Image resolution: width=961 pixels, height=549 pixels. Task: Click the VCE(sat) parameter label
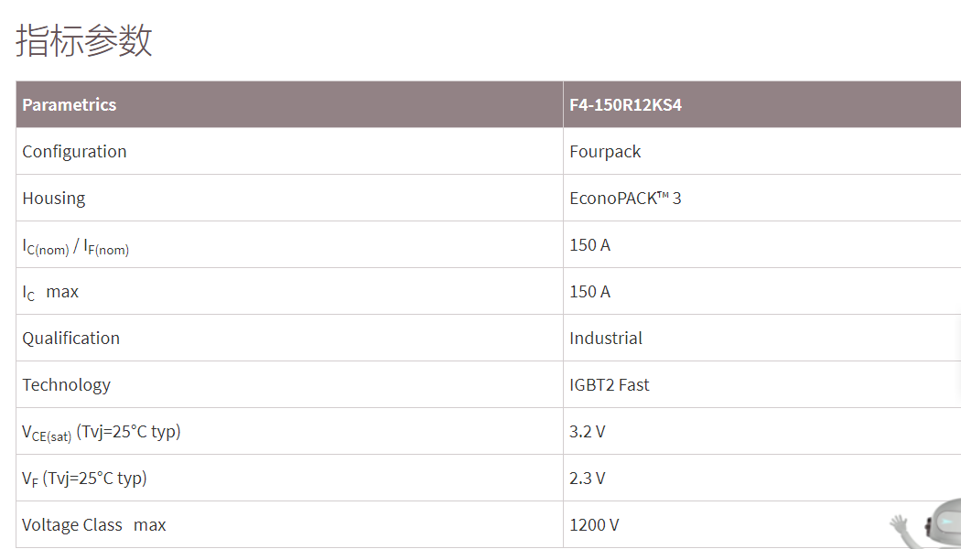[102, 432]
